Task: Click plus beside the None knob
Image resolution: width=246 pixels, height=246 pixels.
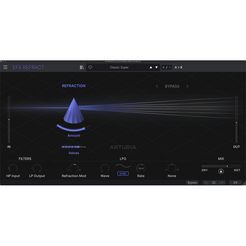Action: coord(178,170)
